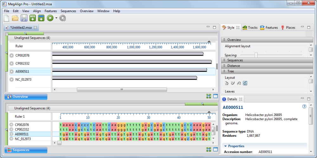
Task: Expand the Sequences section in Style panel
Action: pos(224,60)
